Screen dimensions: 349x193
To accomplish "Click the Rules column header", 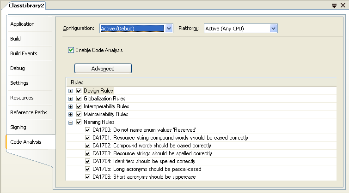I will tap(77, 82).
